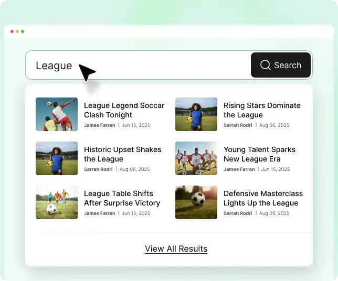This screenshot has height=281, width=338.
Task: Click James Farran under League Legend article
Action: tap(100, 125)
